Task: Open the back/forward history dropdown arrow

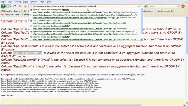Action: pos(11,6)
